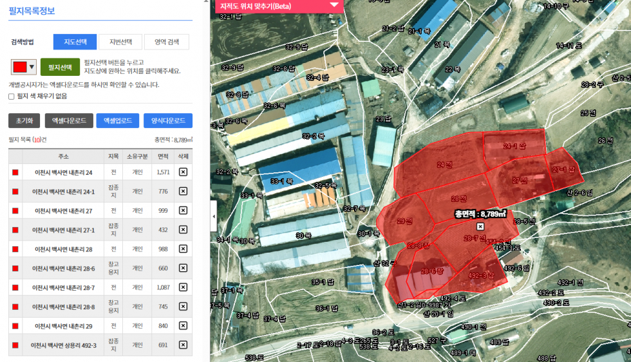This screenshot has width=631, height=362.
Task: Click the 28-6 창 parcel on map
Action: coord(432,271)
